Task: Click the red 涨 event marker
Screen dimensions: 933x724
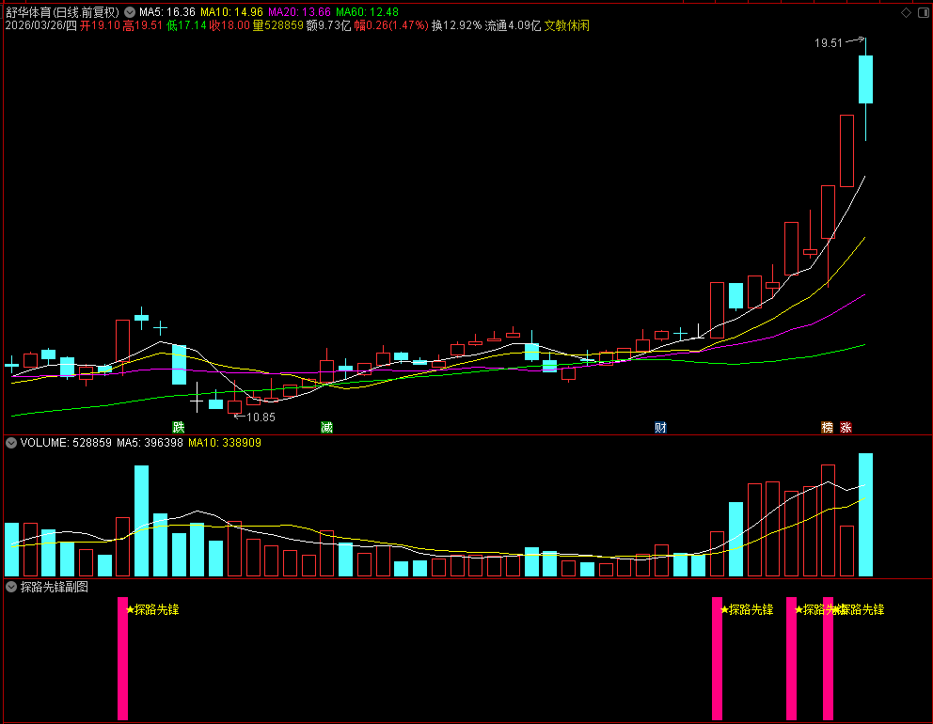Action: pyautogui.click(x=846, y=427)
